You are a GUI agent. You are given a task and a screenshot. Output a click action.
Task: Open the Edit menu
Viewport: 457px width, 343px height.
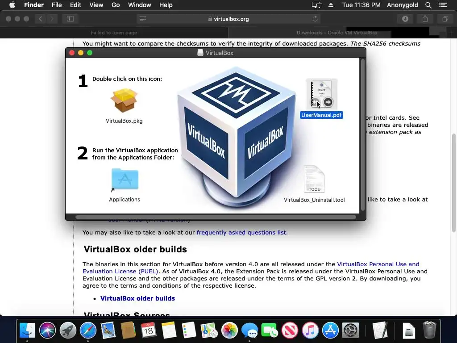(x=75, y=5)
